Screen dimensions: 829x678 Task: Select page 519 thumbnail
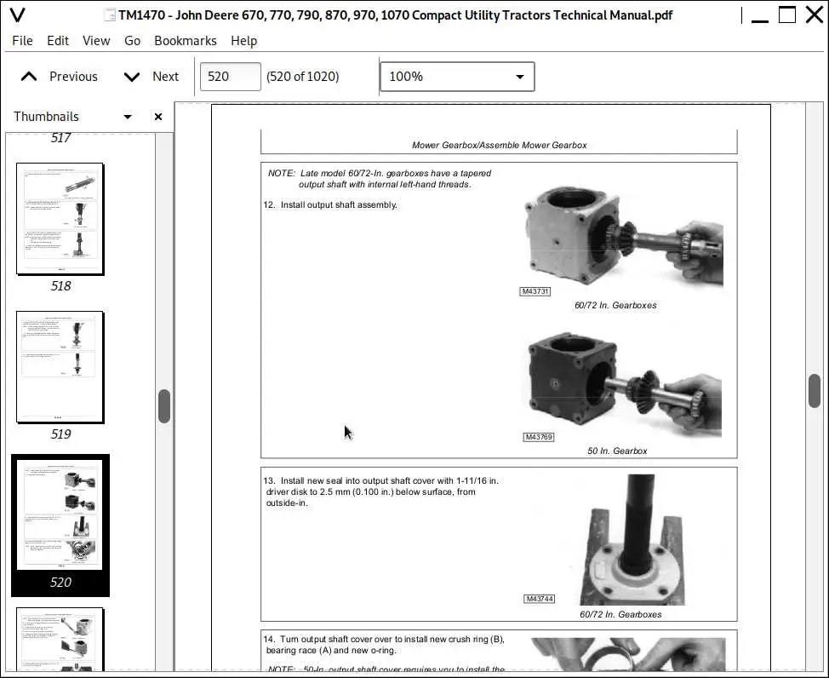pyautogui.click(x=60, y=367)
